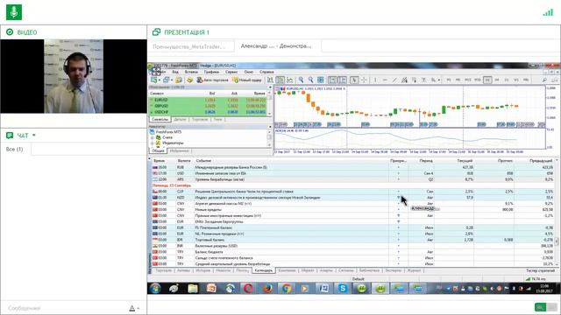
Task: Click the Новый ордер button
Action: (x=247, y=80)
